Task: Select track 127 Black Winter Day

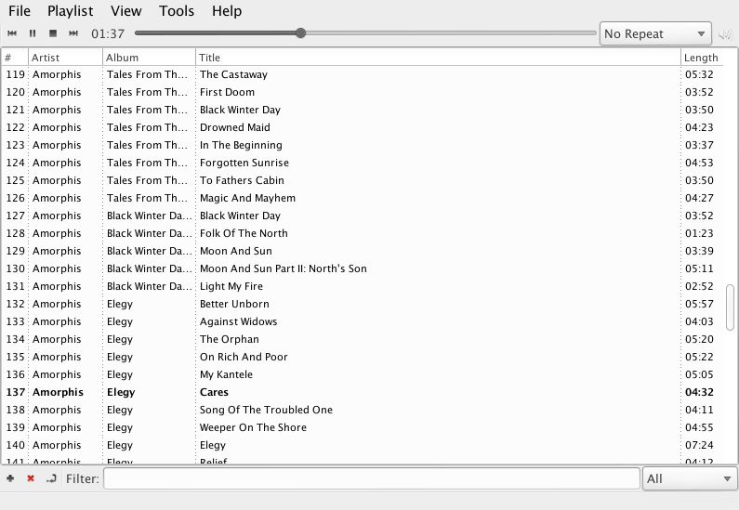Action: click(363, 216)
